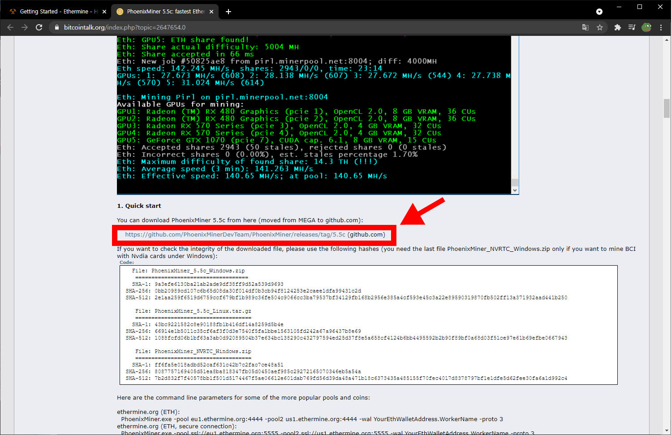This screenshot has height=435, width=671.
Task: Open a new browser tab
Action: click(228, 12)
